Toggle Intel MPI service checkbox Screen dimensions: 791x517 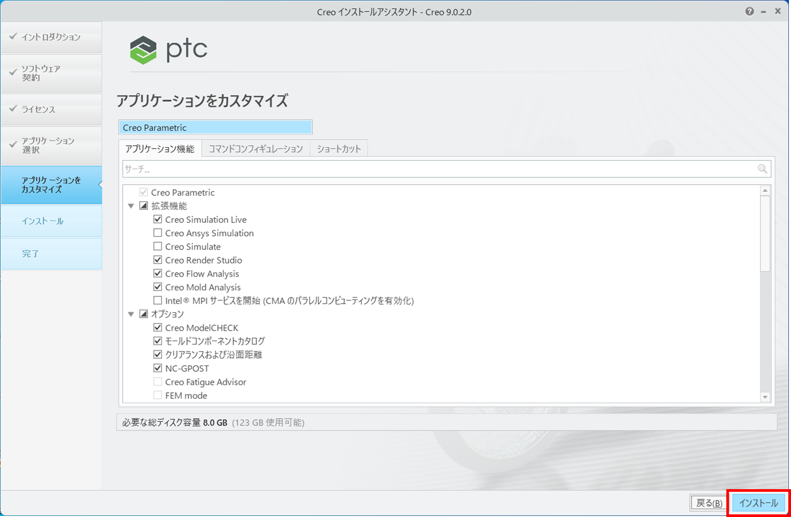pos(158,301)
